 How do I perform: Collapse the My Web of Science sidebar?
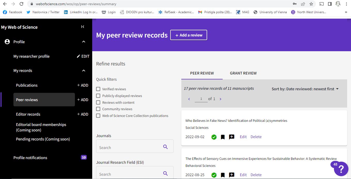(83, 27)
